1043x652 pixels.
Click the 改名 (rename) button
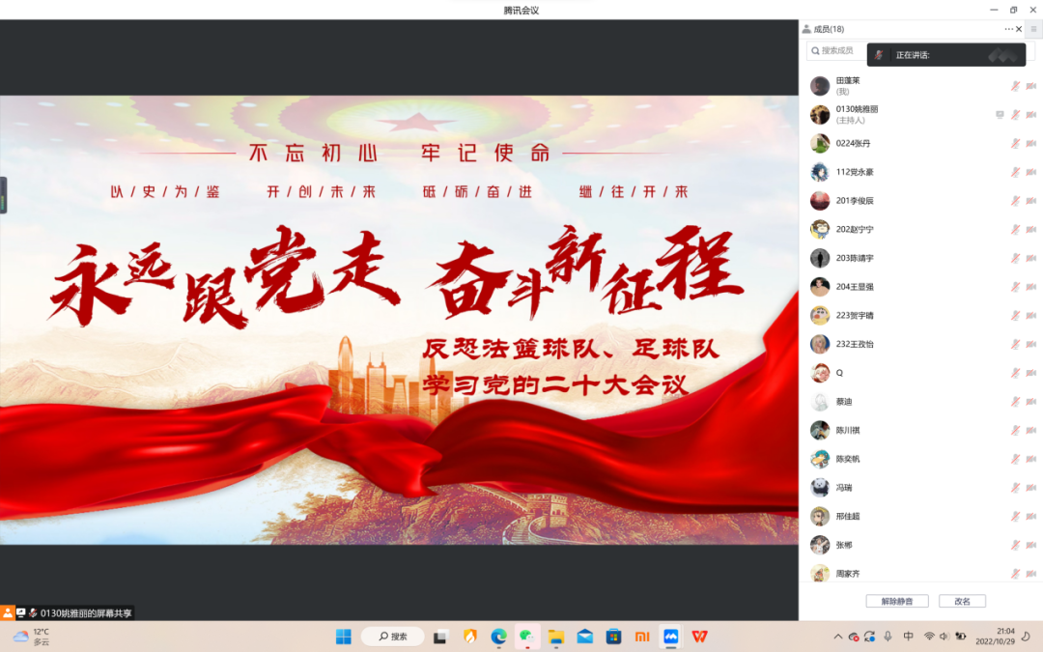pos(962,601)
